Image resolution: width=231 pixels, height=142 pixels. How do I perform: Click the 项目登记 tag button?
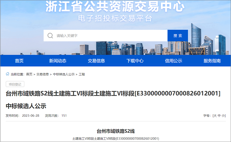coord(15,84)
